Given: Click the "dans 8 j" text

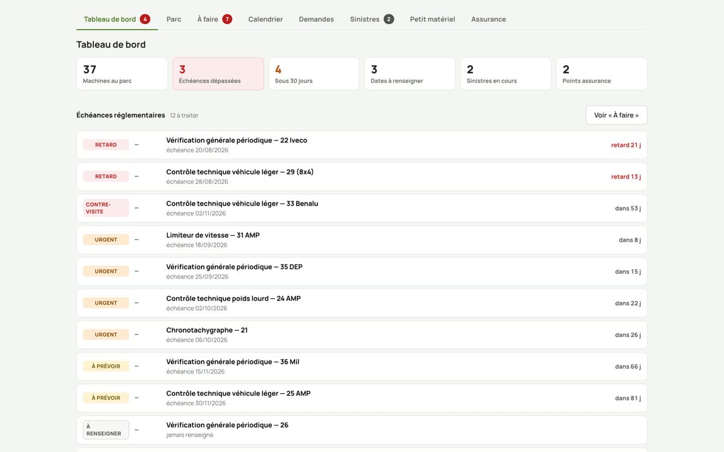Looking at the screenshot, I should coord(630,240).
